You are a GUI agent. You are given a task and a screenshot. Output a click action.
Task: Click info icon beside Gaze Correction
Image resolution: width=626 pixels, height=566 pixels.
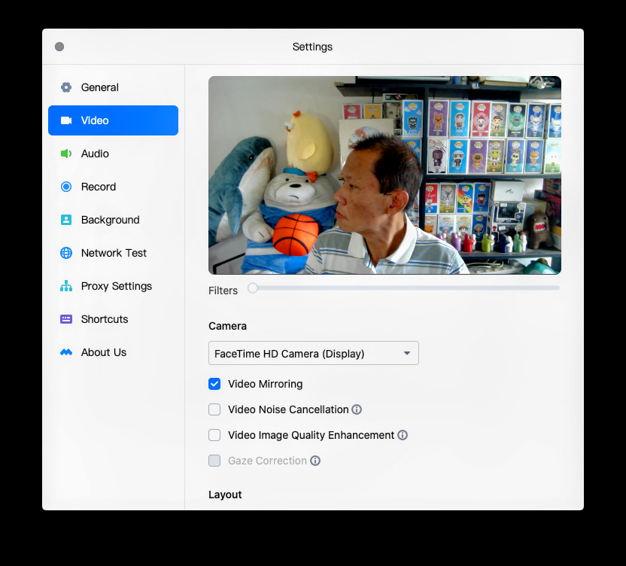coord(315,461)
